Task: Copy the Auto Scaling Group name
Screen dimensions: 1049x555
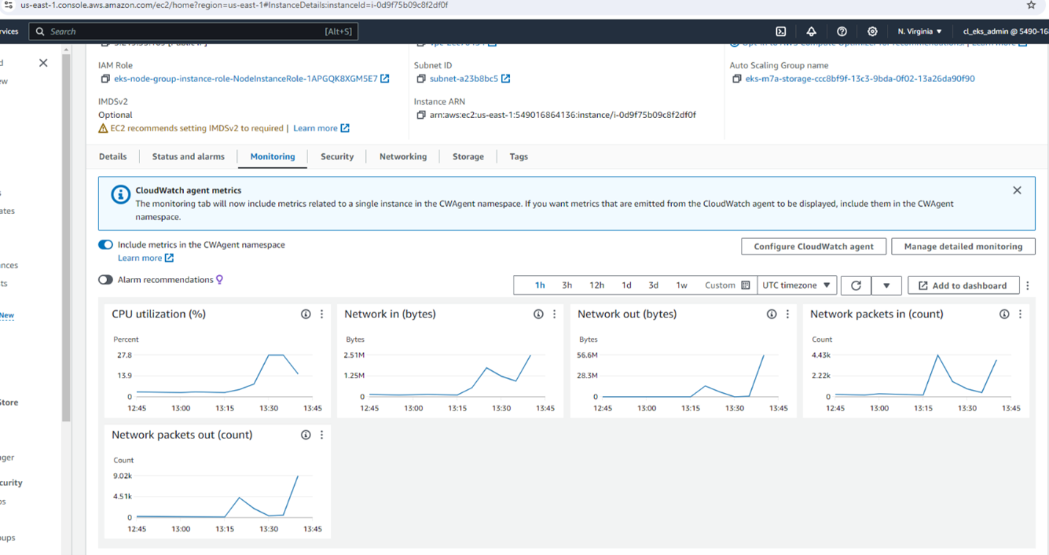Action: tap(737, 78)
